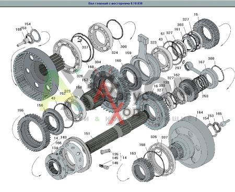Select part number label 151

[x=87, y=133]
